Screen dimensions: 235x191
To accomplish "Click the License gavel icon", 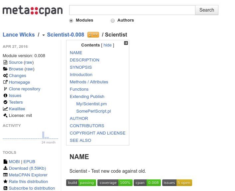I will 5,115.
